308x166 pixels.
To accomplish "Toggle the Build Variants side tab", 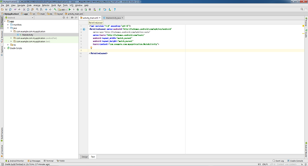I will tap(2, 134).
